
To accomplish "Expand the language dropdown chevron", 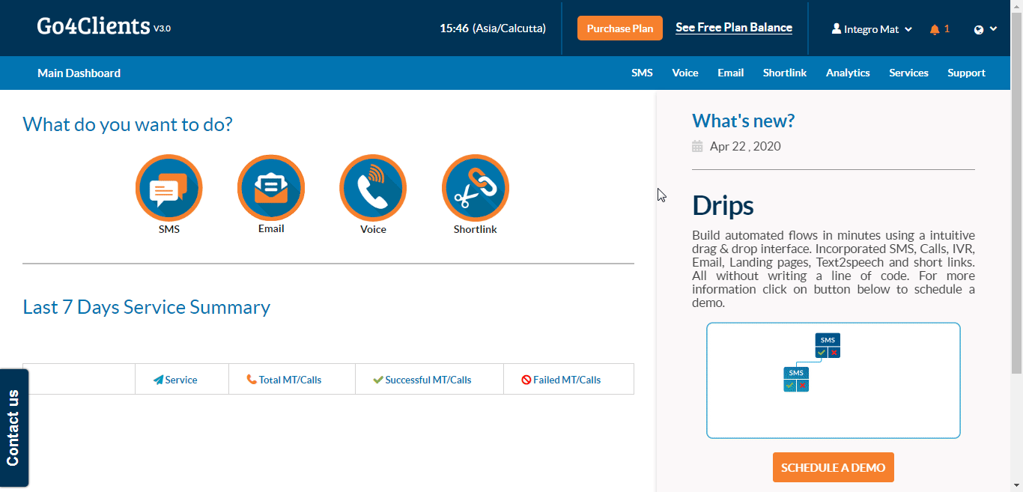I will (x=994, y=29).
